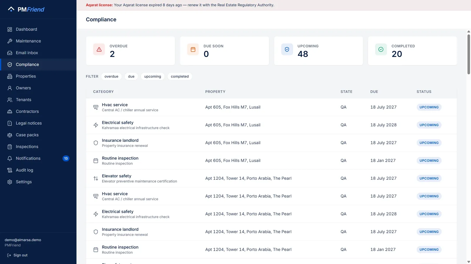Click the Elevator safety arrows icon
This screenshot has width=471, height=264.
click(96, 178)
